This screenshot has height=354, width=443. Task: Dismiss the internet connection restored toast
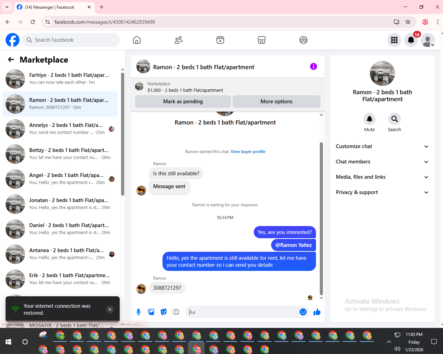[x=110, y=309]
